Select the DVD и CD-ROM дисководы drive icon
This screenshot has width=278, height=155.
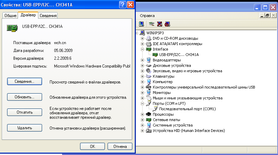pyautogui.click(x=148, y=38)
